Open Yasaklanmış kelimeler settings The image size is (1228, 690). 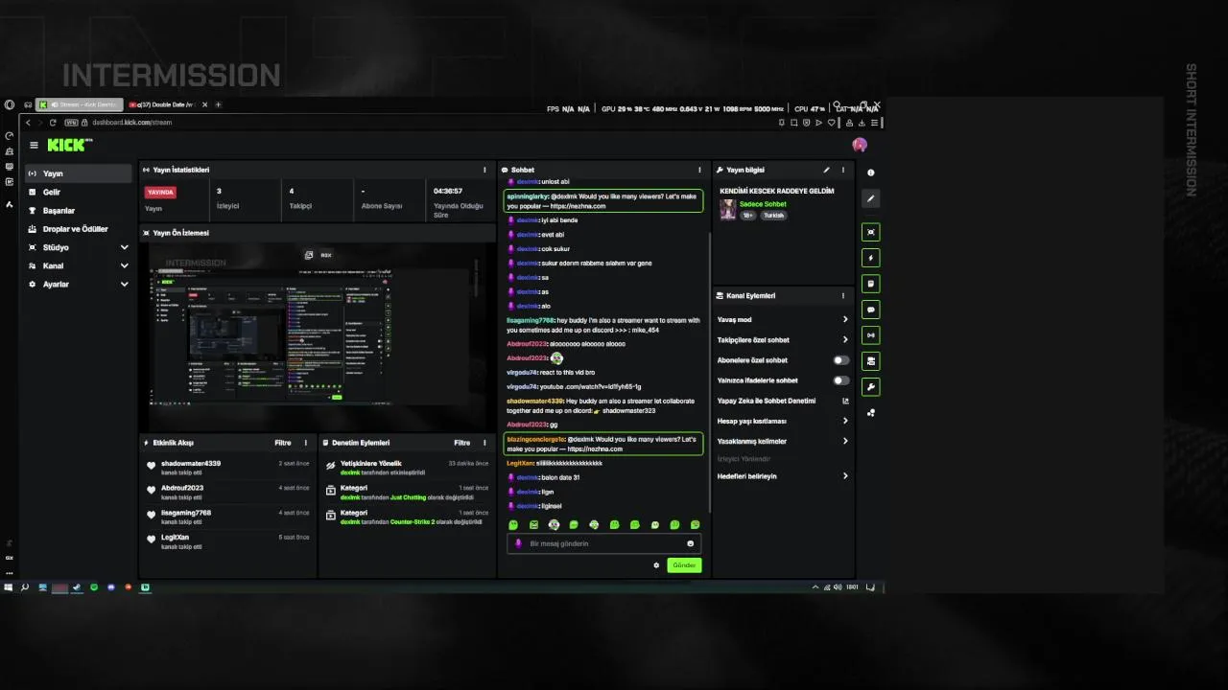tap(783, 441)
